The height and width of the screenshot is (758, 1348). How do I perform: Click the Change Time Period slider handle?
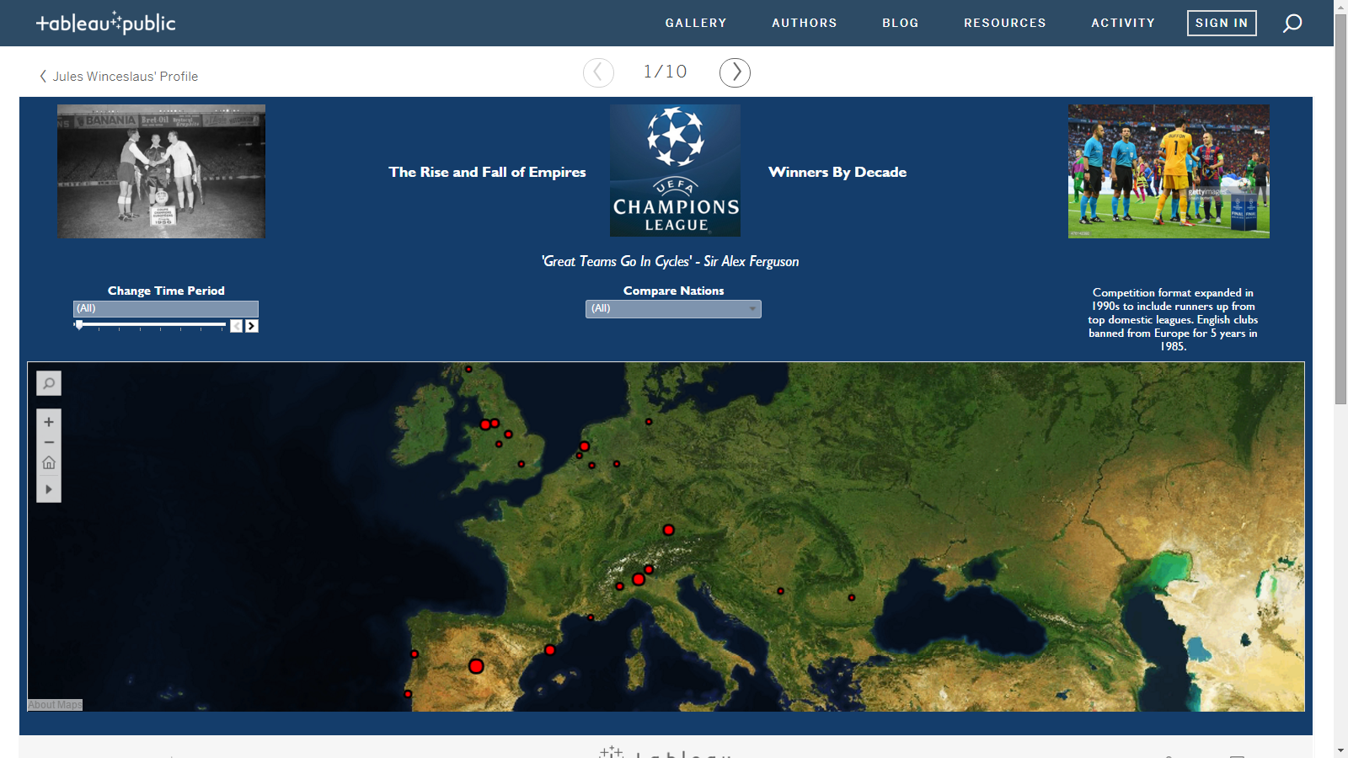click(x=79, y=324)
